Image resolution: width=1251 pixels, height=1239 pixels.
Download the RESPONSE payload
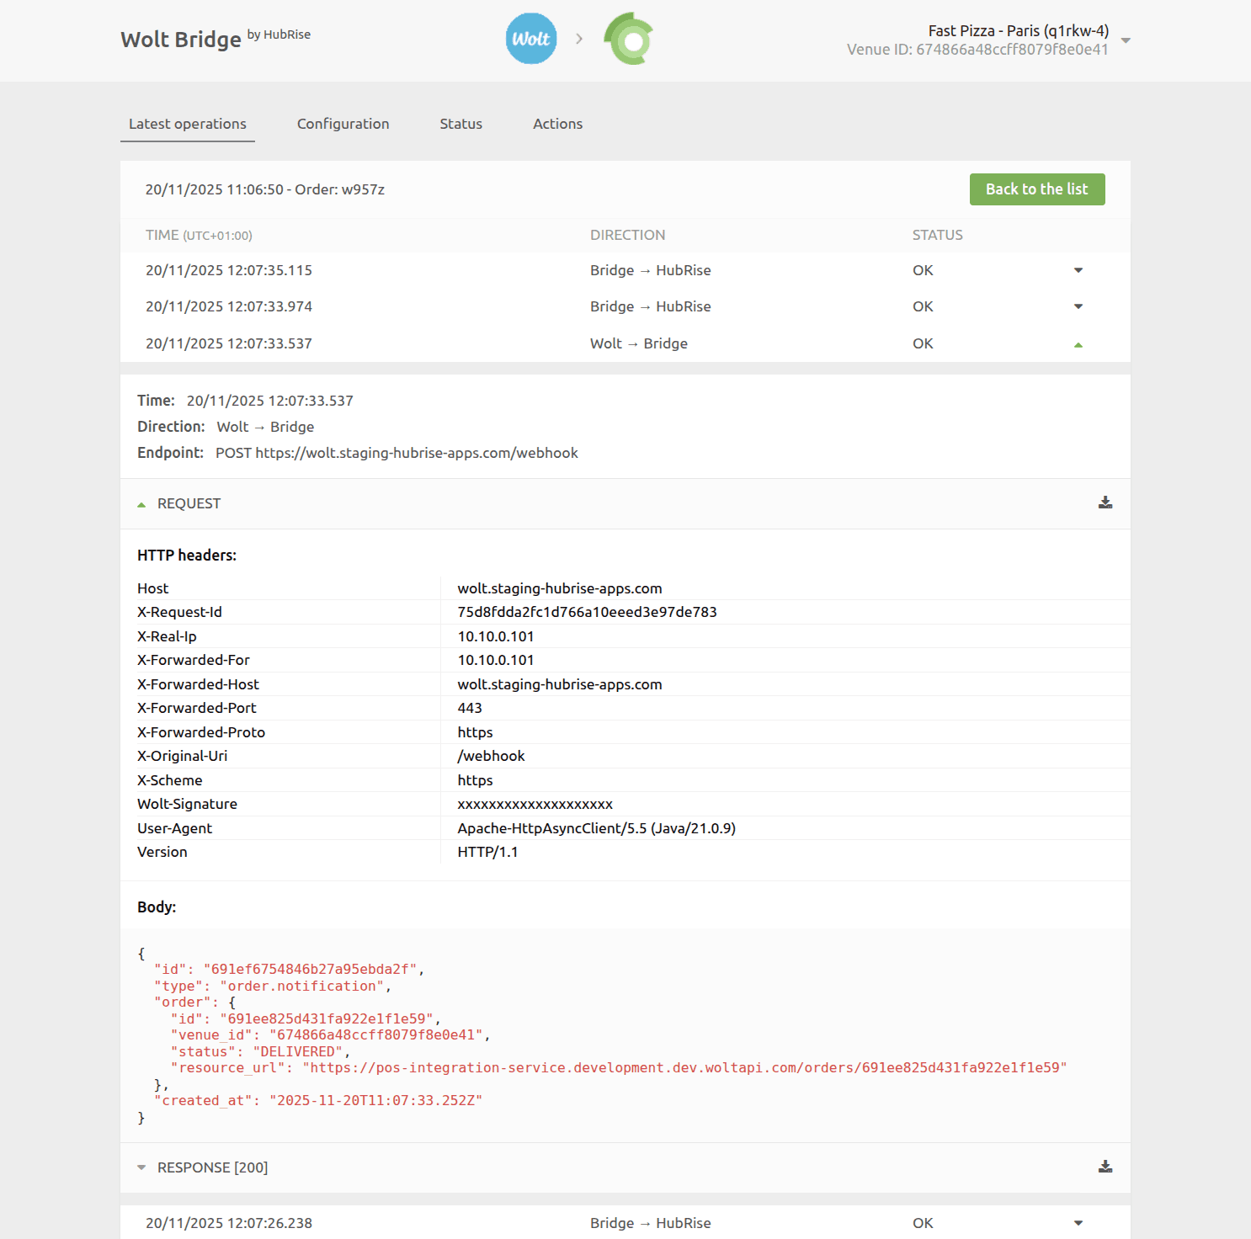(1105, 1167)
